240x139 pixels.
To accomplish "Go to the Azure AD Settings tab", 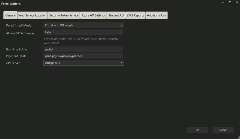I will [x=93, y=15].
